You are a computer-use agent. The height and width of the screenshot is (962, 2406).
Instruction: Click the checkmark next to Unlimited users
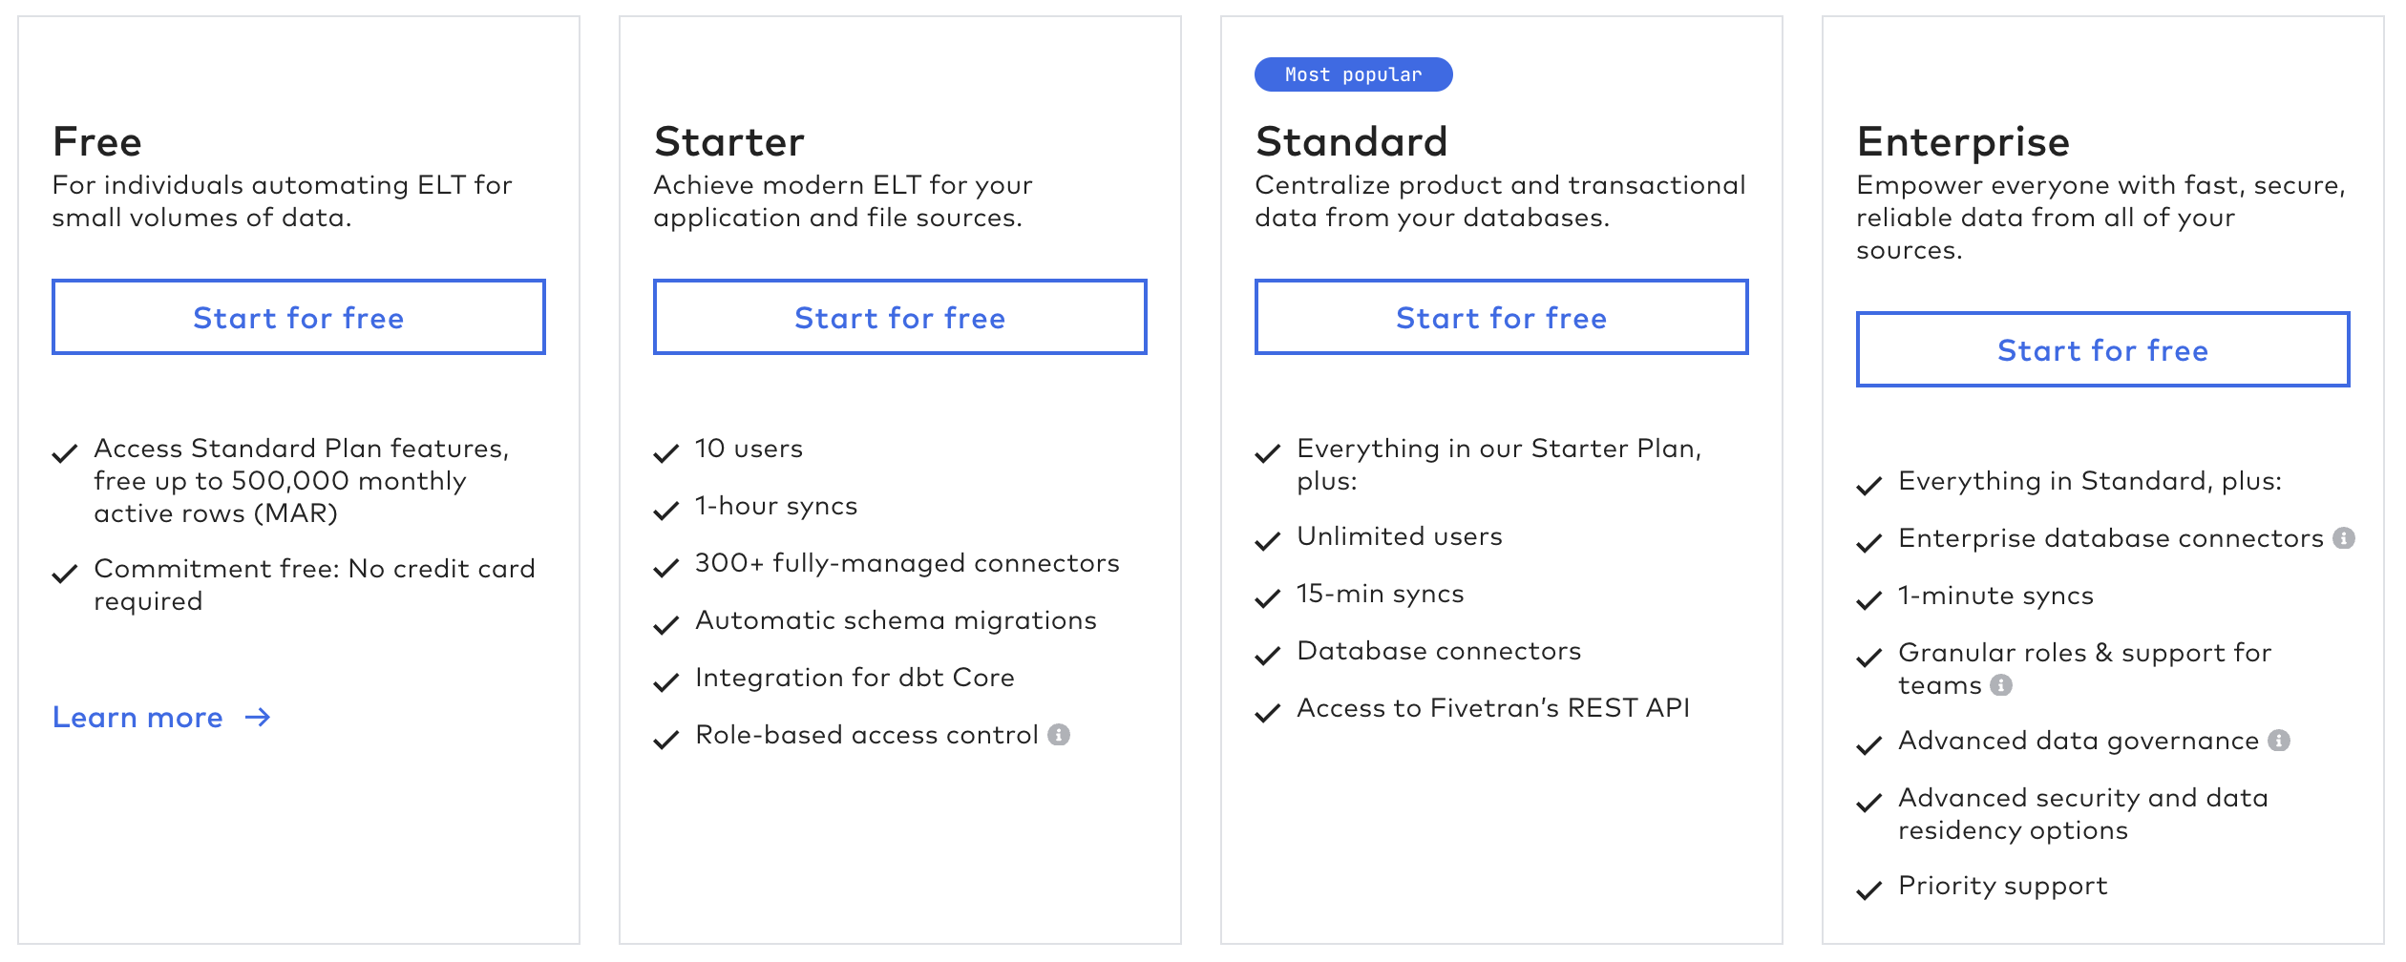(1267, 541)
